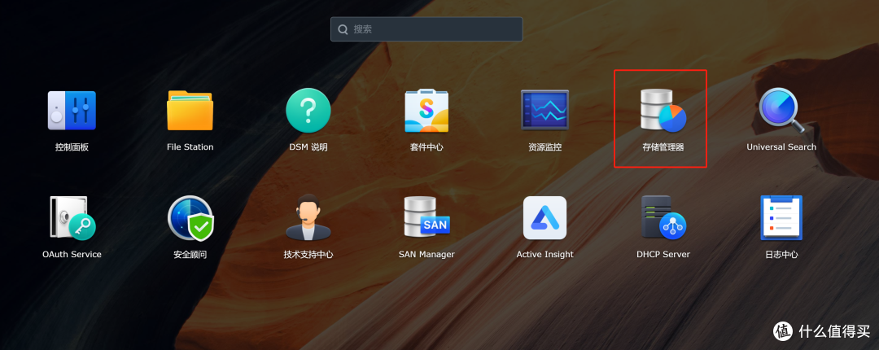This screenshot has height=350, width=879.
Task: Click the 安全顾问 text label
Action: (190, 254)
